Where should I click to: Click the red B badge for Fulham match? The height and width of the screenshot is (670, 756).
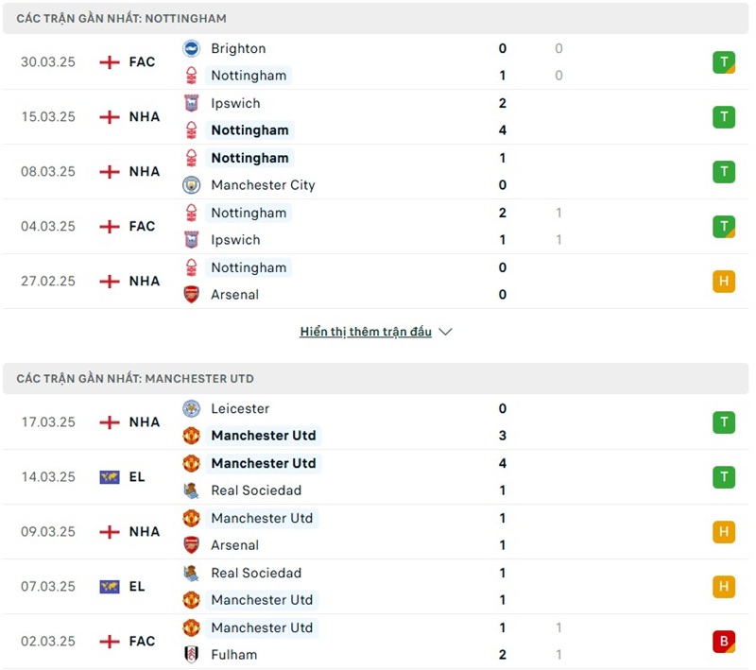coord(724,642)
